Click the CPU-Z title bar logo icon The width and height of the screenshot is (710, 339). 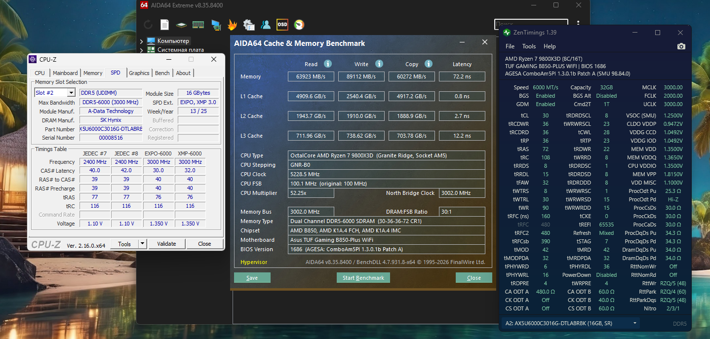(x=33, y=59)
